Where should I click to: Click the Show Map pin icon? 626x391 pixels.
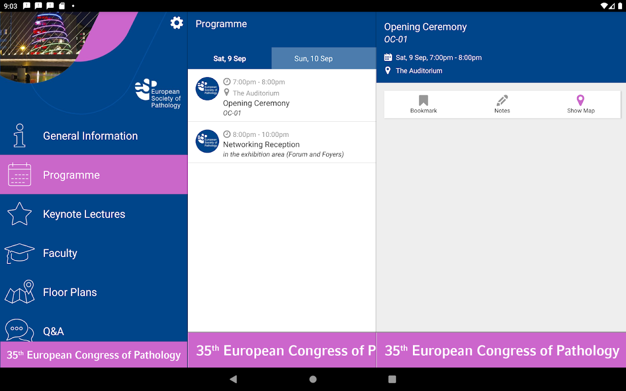581,100
